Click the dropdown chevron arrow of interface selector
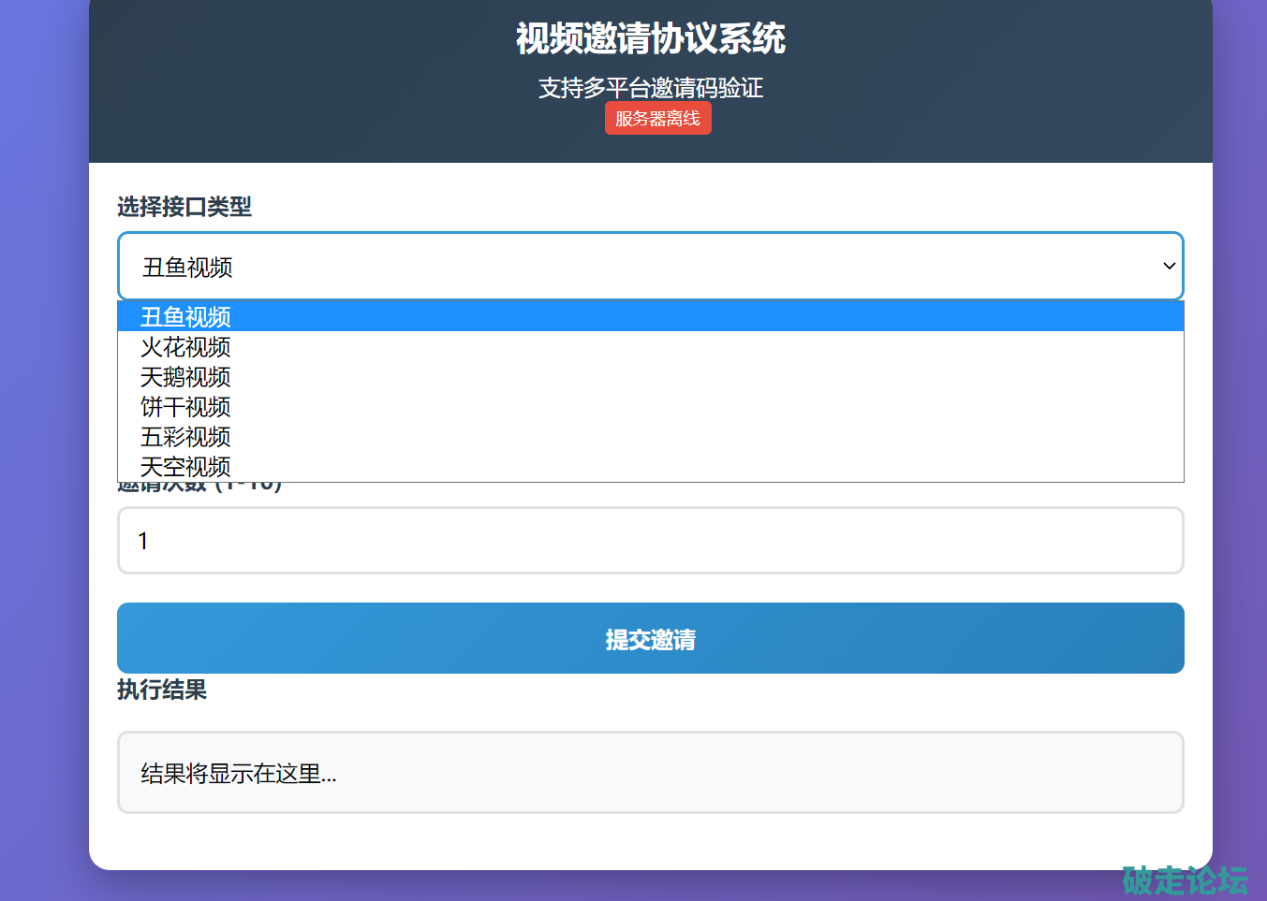Screen dimensions: 1267x901 (1169, 267)
